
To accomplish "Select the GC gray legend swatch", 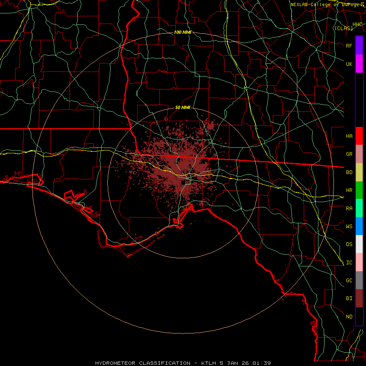I will point(359,280).
